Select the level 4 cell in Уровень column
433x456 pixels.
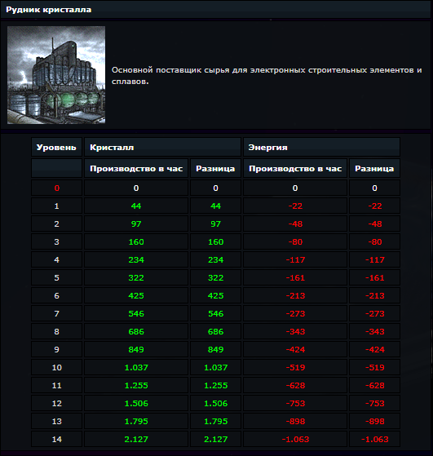click(x=56, y=259)
